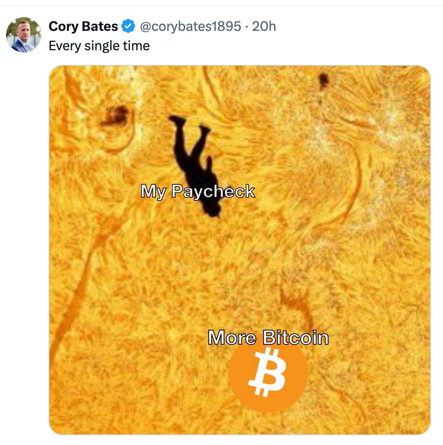The width and height of the screenshot is (443, 445).
Task: Click the separator dot before the 20h timestamp
Action: pos(246,27)
